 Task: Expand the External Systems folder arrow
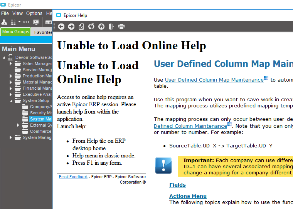coord(18,125)
